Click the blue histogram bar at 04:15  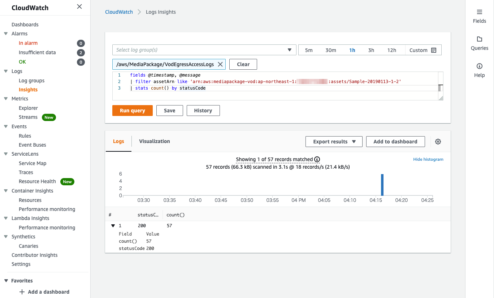[382, 185]
